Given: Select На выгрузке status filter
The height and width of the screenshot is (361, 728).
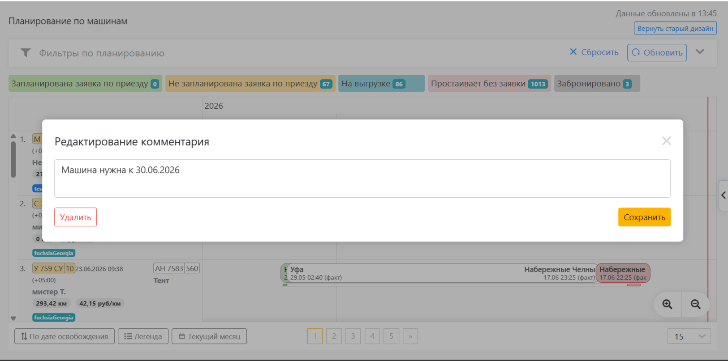Looking at the screenshot, I should (381, 84).
